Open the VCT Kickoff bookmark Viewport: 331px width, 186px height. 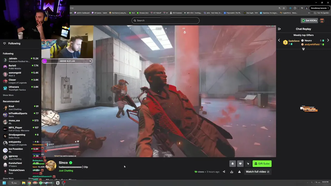(x=156, y=13)
